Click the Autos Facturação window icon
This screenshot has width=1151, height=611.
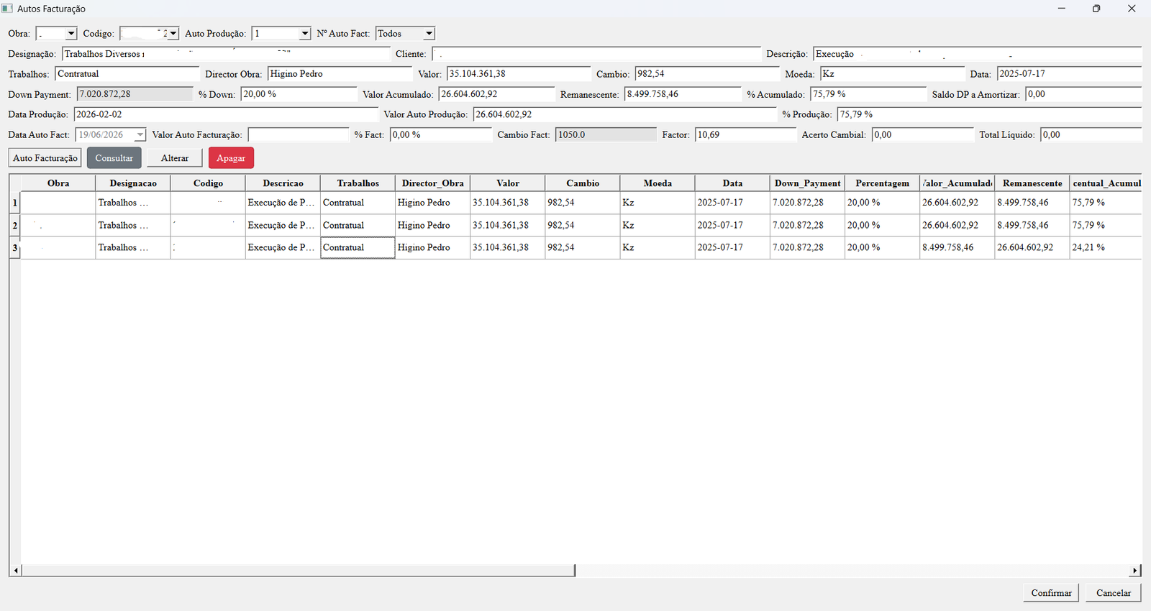pos(7,9)
